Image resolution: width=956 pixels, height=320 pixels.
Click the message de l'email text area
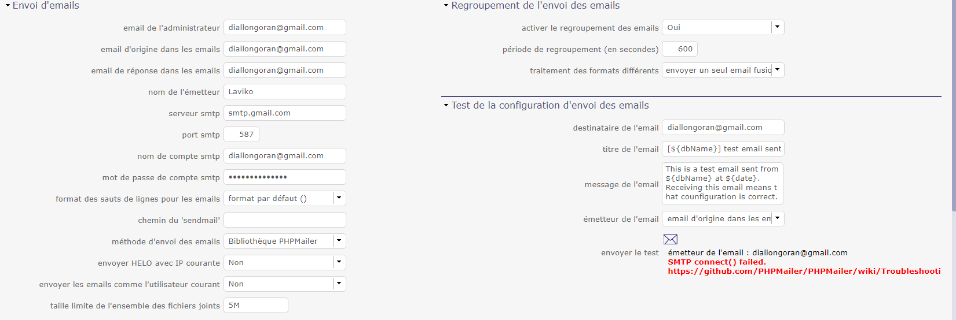click(722, 183)
